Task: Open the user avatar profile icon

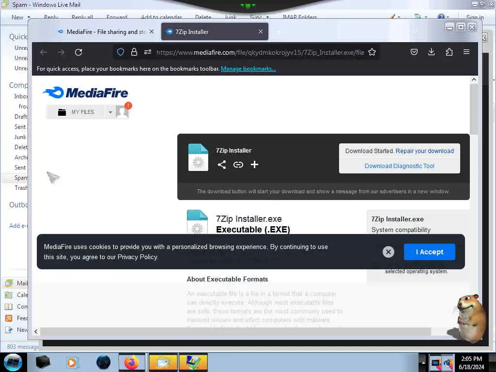Action: [x=122, y=112]
